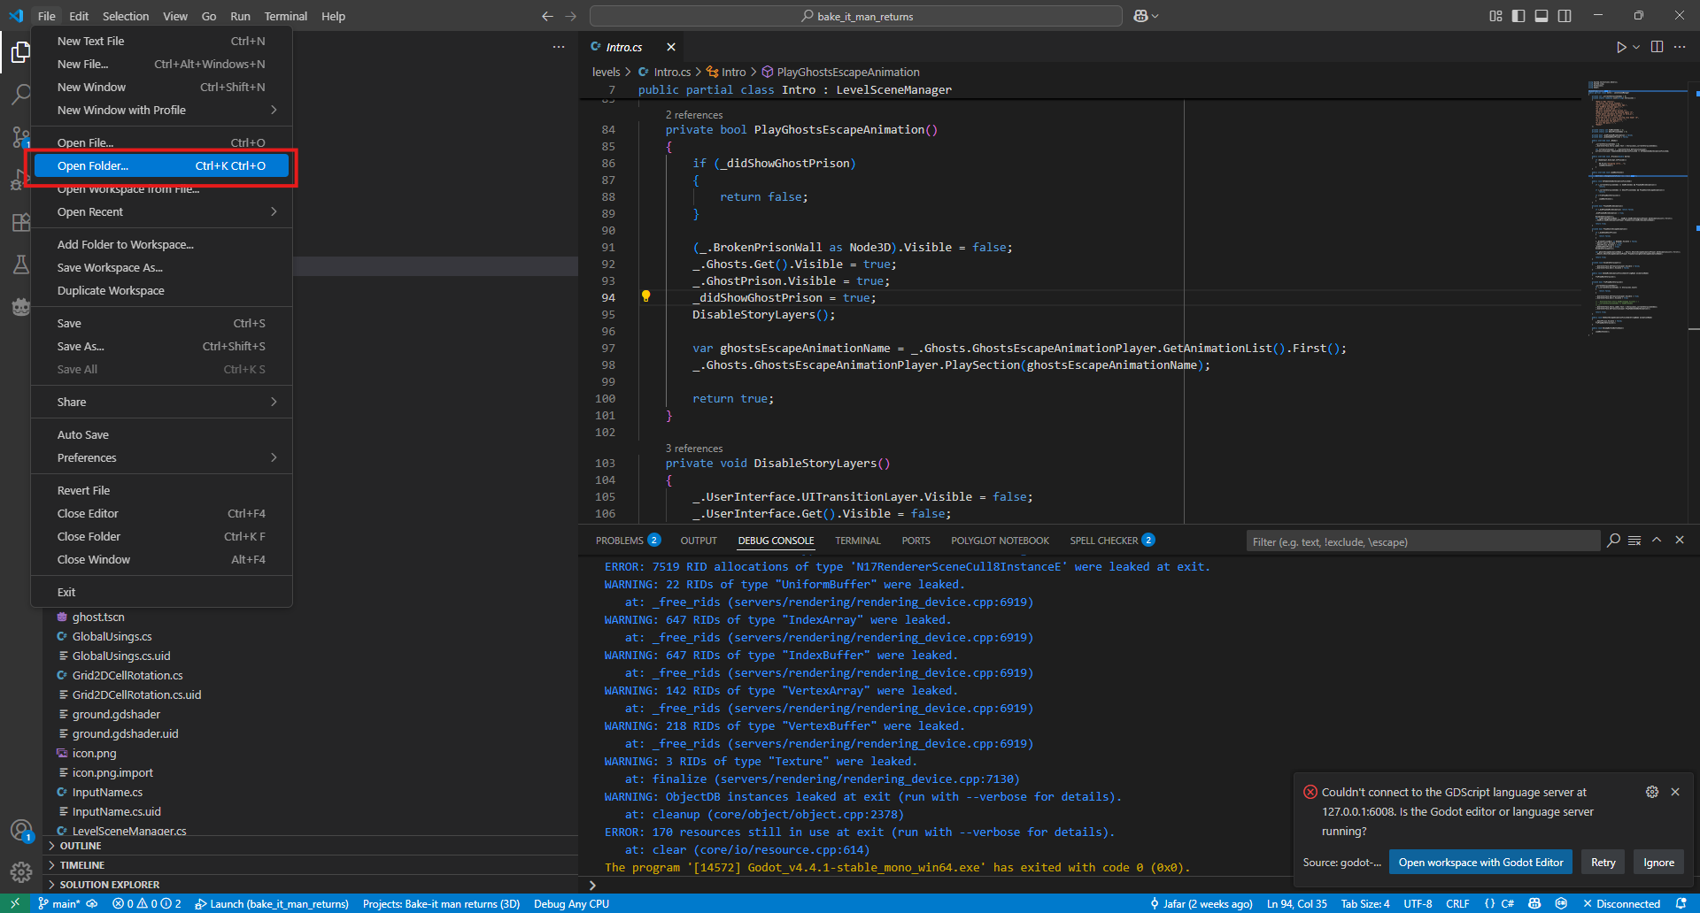Open the remote window icon in status bar
This screenshot has width=1700, height=913.
tap(15, 903)
